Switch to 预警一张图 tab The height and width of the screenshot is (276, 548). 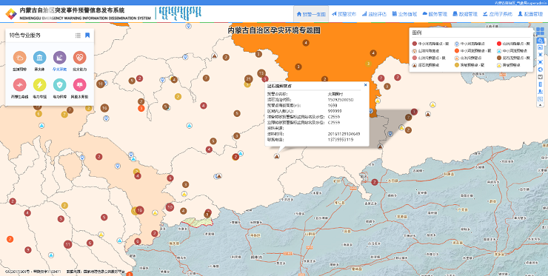[x=311, y=14]
